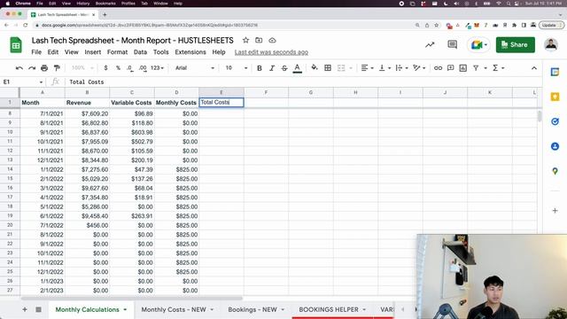Click the Merge cells icon
Image resolution: width=567 pixels, height=319 pixels.
pyautogui.click(x=341, y=68)
